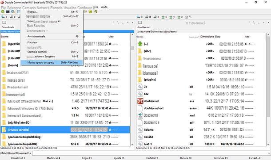Image resolution: width=271 pixels, height=160 pixels.
Task: Click the black terminal toolbar icon
Action: click(x=8, y=11)
